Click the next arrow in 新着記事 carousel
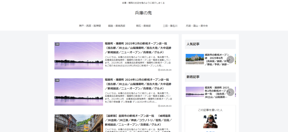This screenshot has height=132, width=288. (x=230, y=92)
